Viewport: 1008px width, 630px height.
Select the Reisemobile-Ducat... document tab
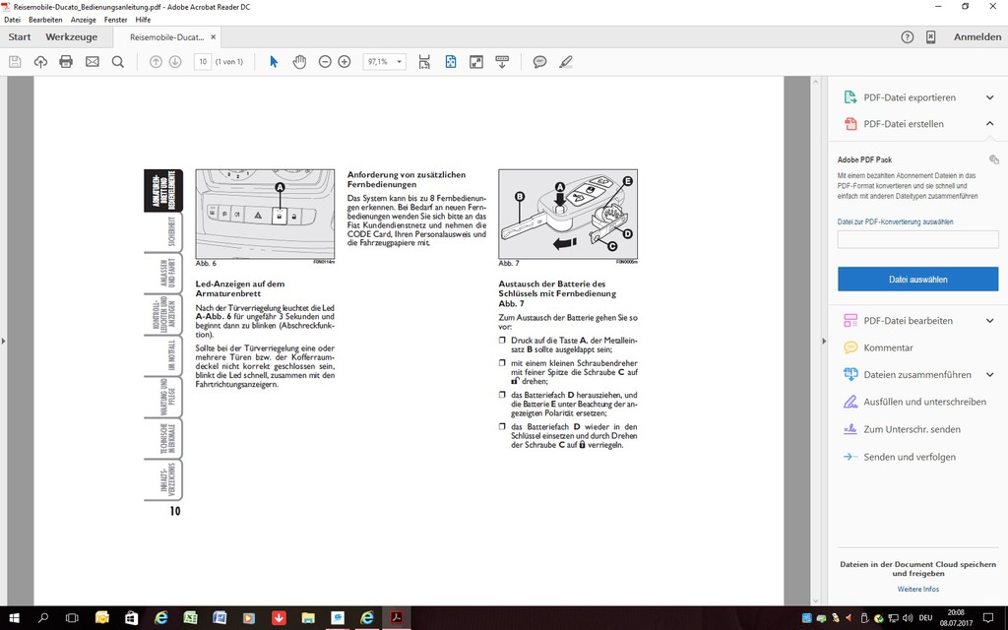[x=166, y=37]
